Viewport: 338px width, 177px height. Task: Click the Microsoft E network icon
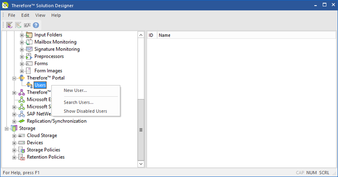(x=22, y=100)
